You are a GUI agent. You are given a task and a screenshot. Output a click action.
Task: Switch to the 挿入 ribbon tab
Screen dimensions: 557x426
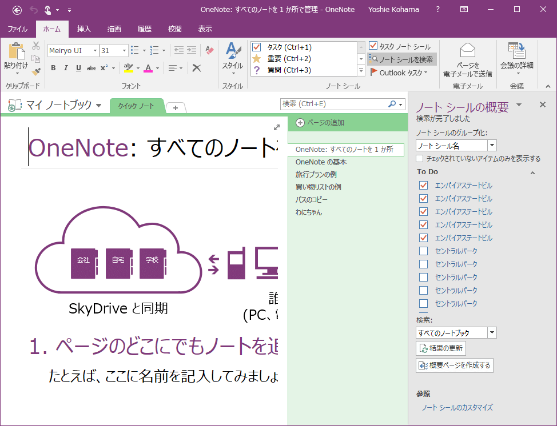pyautogui.click(x=83, y=29)
